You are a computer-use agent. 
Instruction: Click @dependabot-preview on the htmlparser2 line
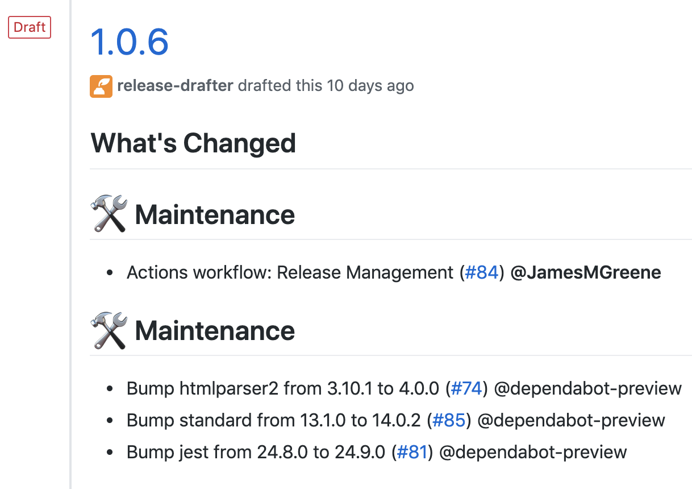tap(587, 388)
